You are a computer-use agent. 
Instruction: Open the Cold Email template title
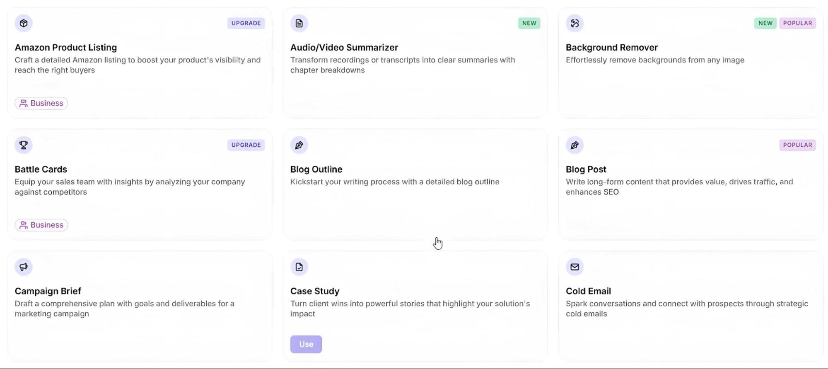coord(588,291)
